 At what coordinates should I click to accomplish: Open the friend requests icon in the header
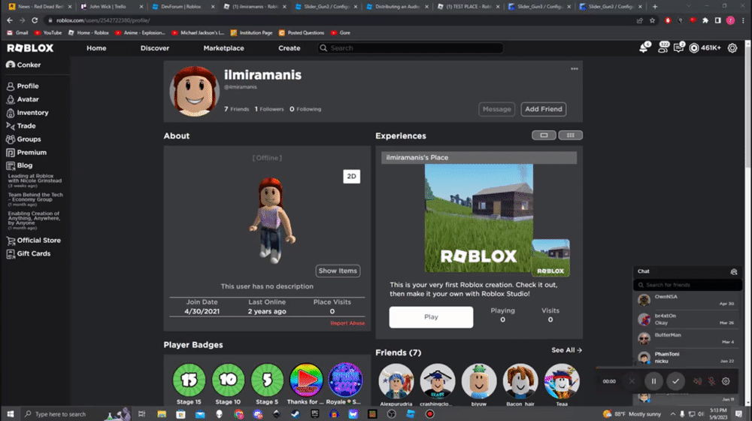click(x=663, y=47)
